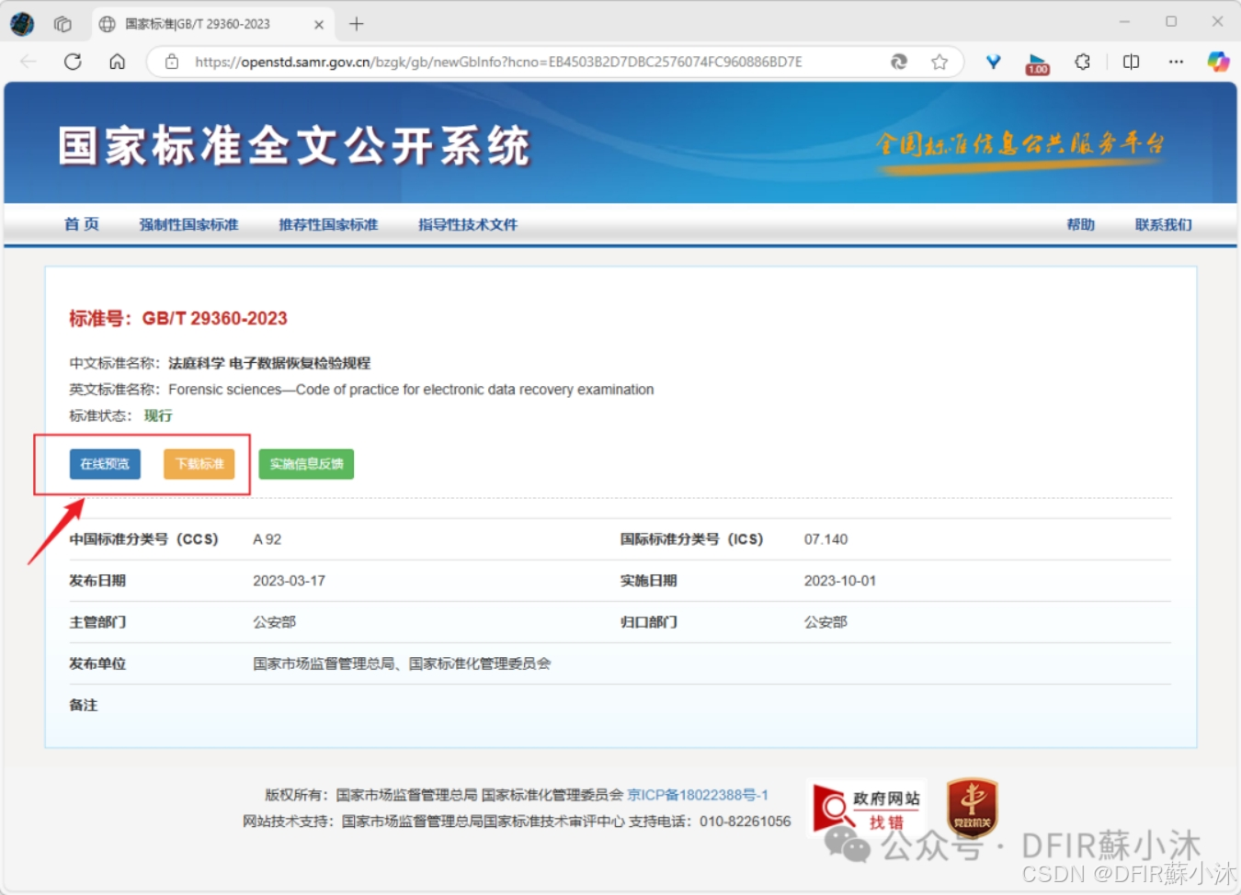Click the 在线预览 button

click(104, 464)
